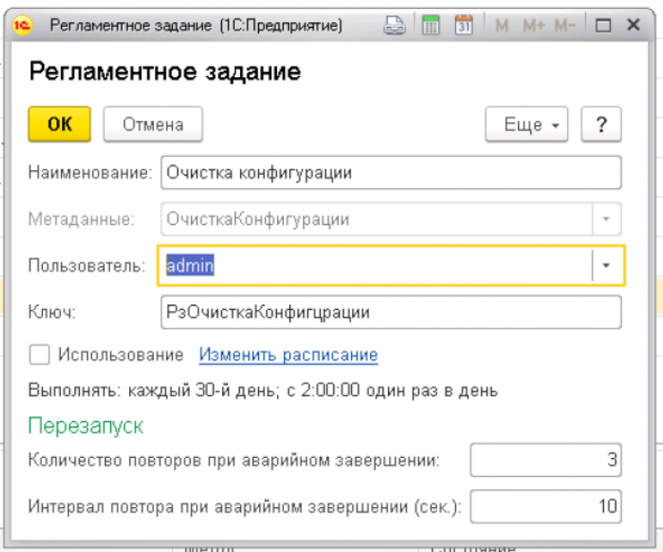Click the Количество повторов field with 3
This screenshot has height=552, width=663.
(x=546, y=460)
